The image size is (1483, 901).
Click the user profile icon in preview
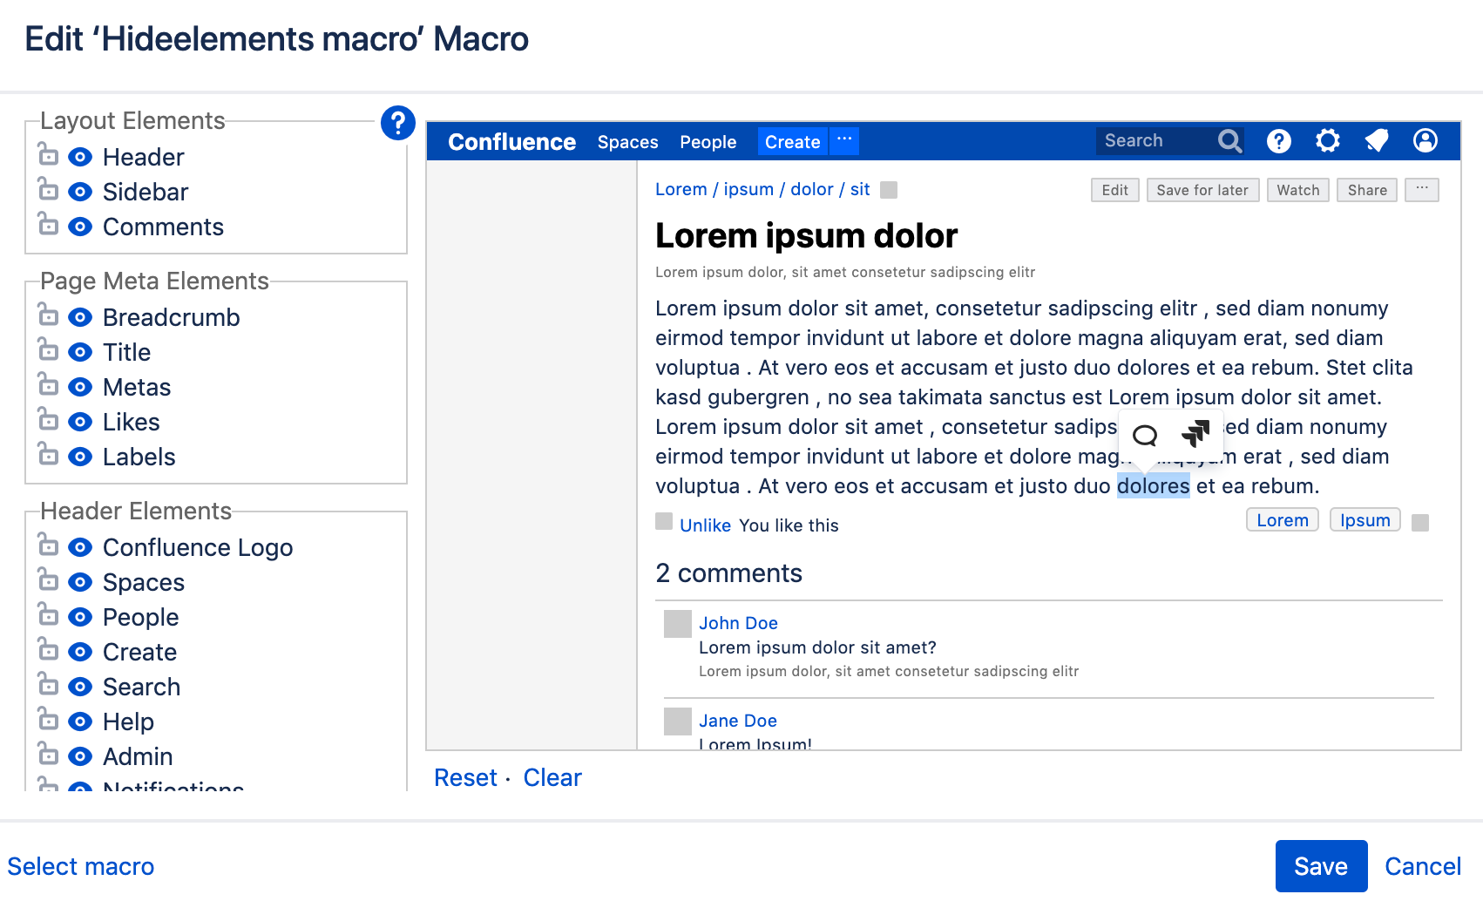coord(1425,141)
